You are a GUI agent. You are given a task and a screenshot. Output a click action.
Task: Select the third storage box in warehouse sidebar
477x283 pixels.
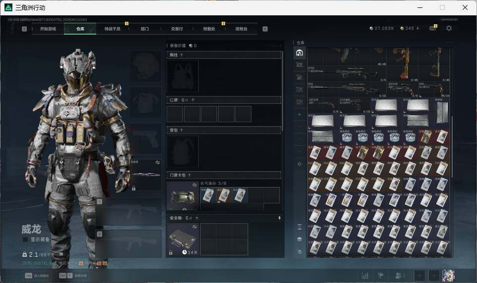tap(299, 77)
